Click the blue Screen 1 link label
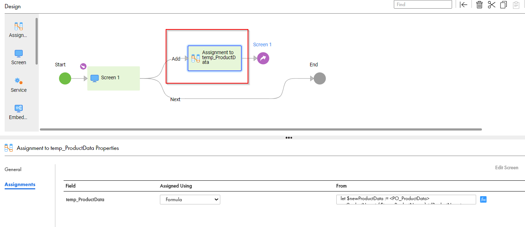 [262, 44]
